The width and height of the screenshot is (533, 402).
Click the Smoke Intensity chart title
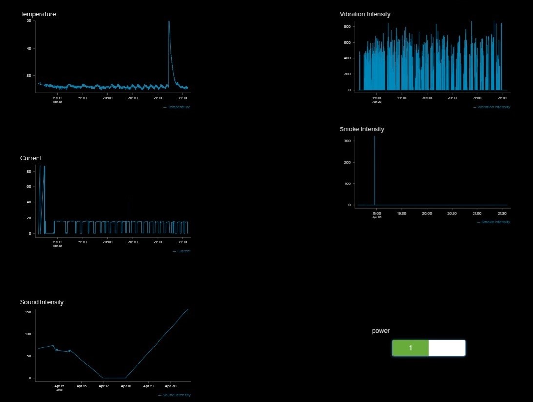(362, 129)
